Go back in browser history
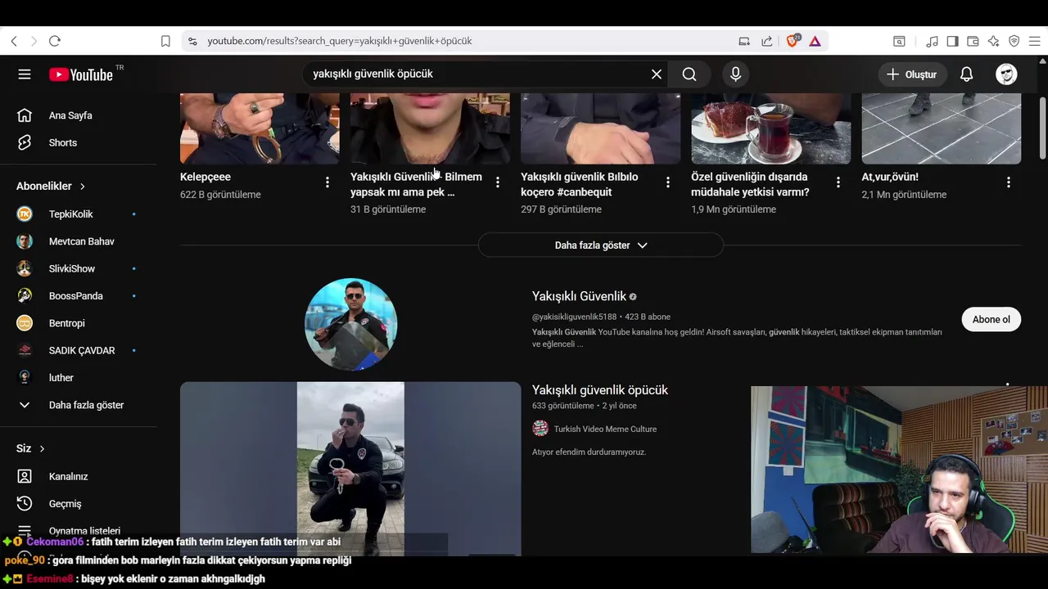The image size is (1048, 589). pos(14,41)
